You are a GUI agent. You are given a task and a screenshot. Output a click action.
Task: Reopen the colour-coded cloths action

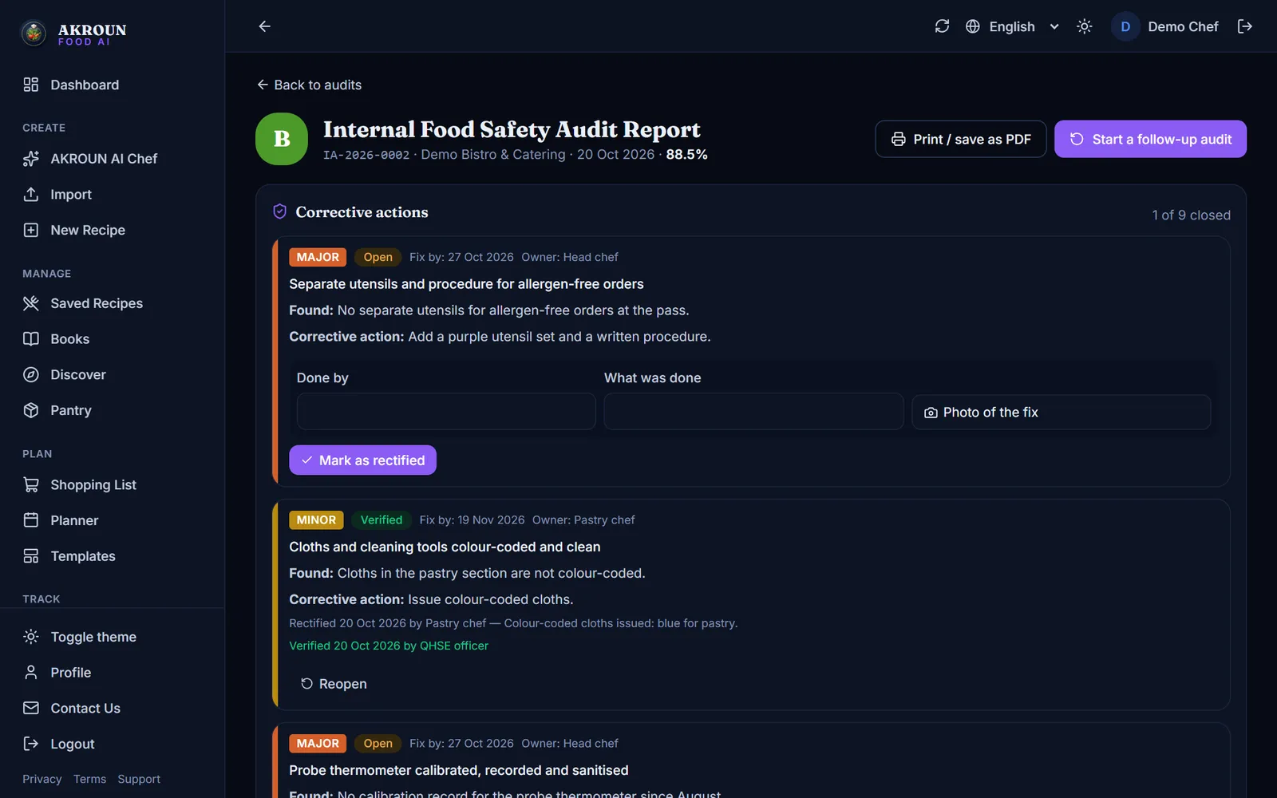pyautogui.click(x=333, y=684)
